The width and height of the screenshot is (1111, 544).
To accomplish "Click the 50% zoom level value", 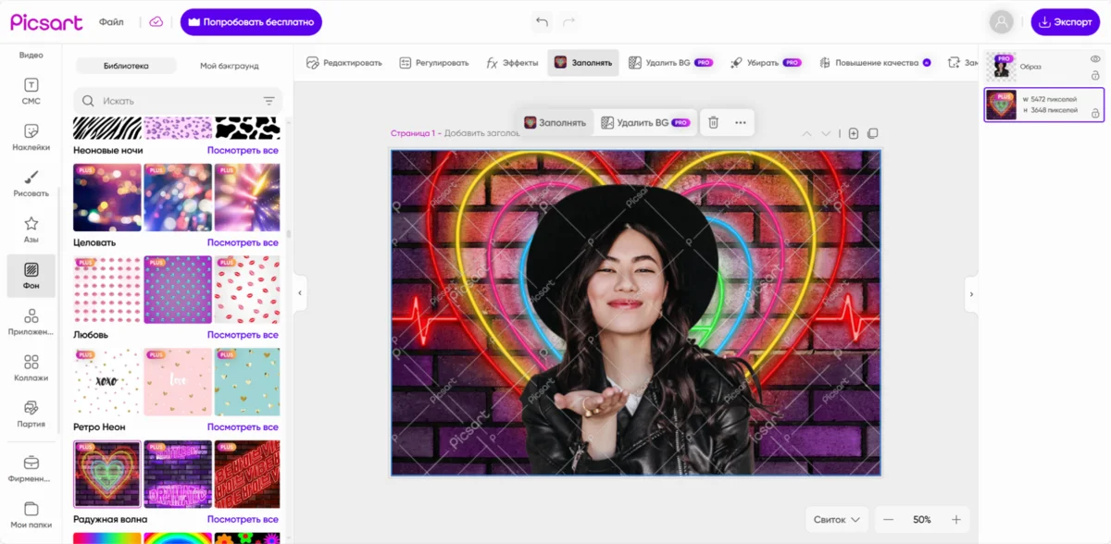I will tap(922, 520).
